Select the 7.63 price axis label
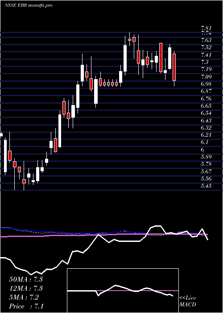 (x=206, y=40)
